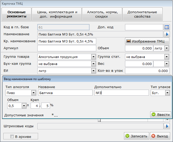Open Цены, комплектация и доп. информация tab

click(57, 14)
